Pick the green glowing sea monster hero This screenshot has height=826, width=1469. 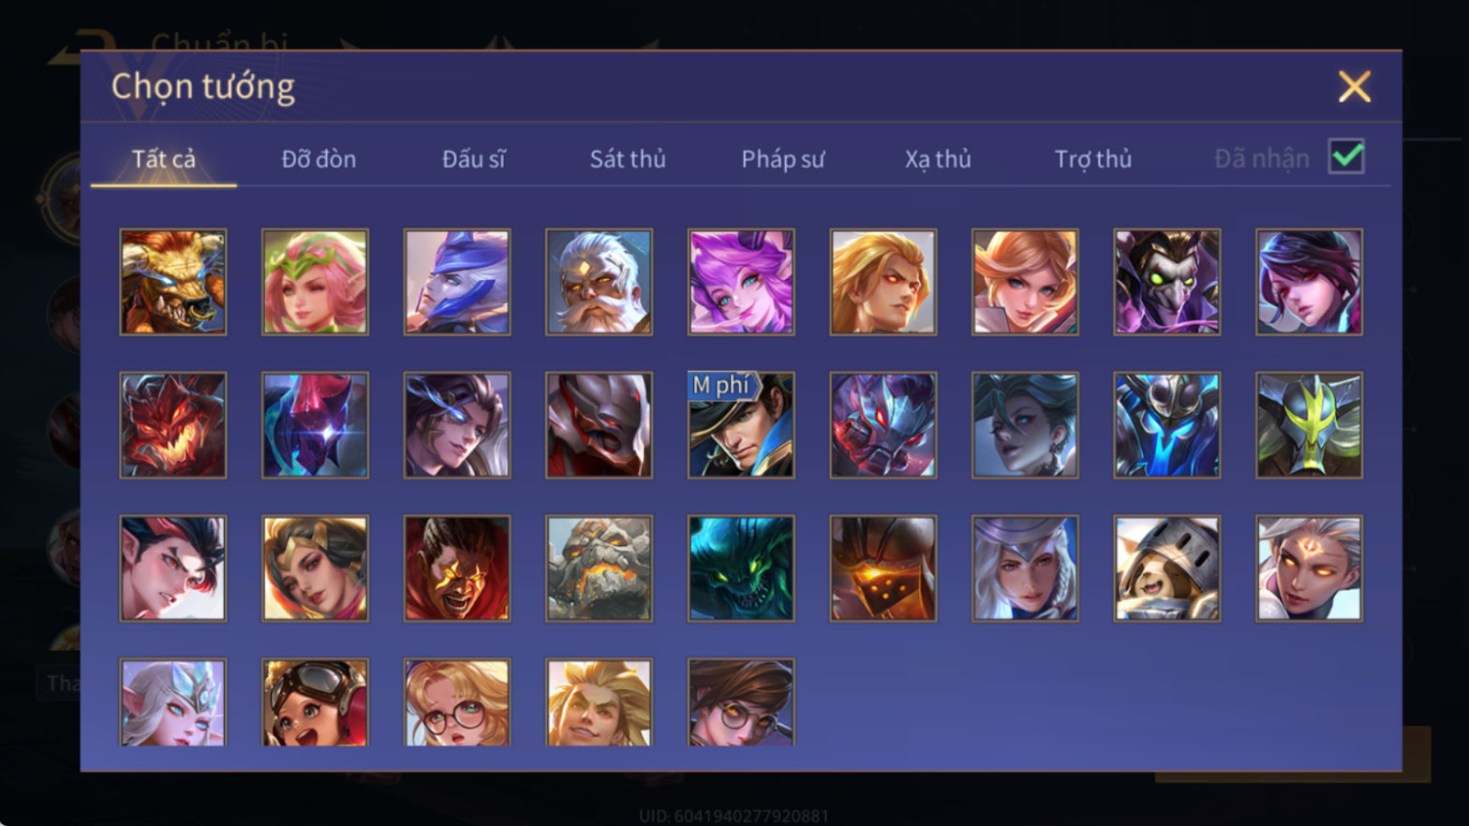[x=741, y=568]
